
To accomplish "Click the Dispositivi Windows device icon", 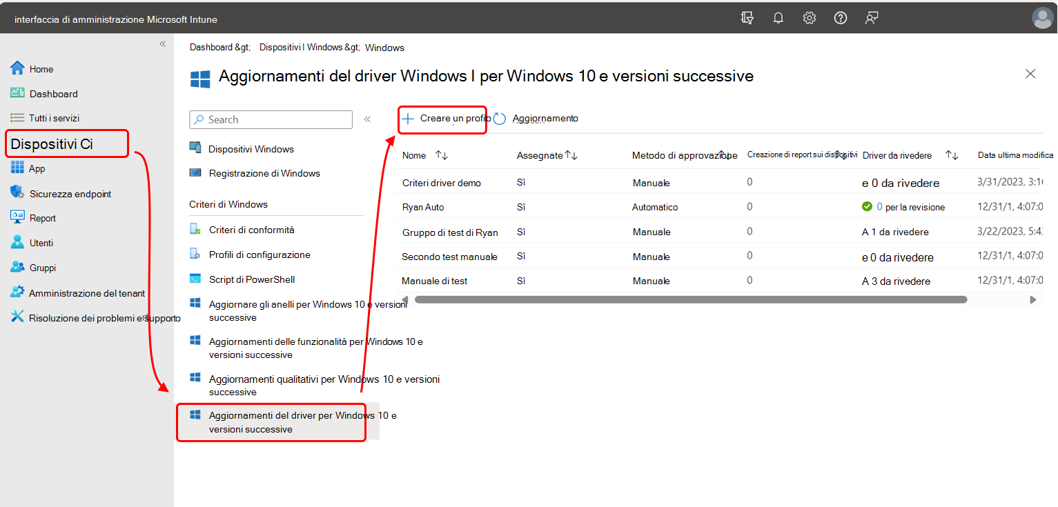I will click(x=195, y=148).
